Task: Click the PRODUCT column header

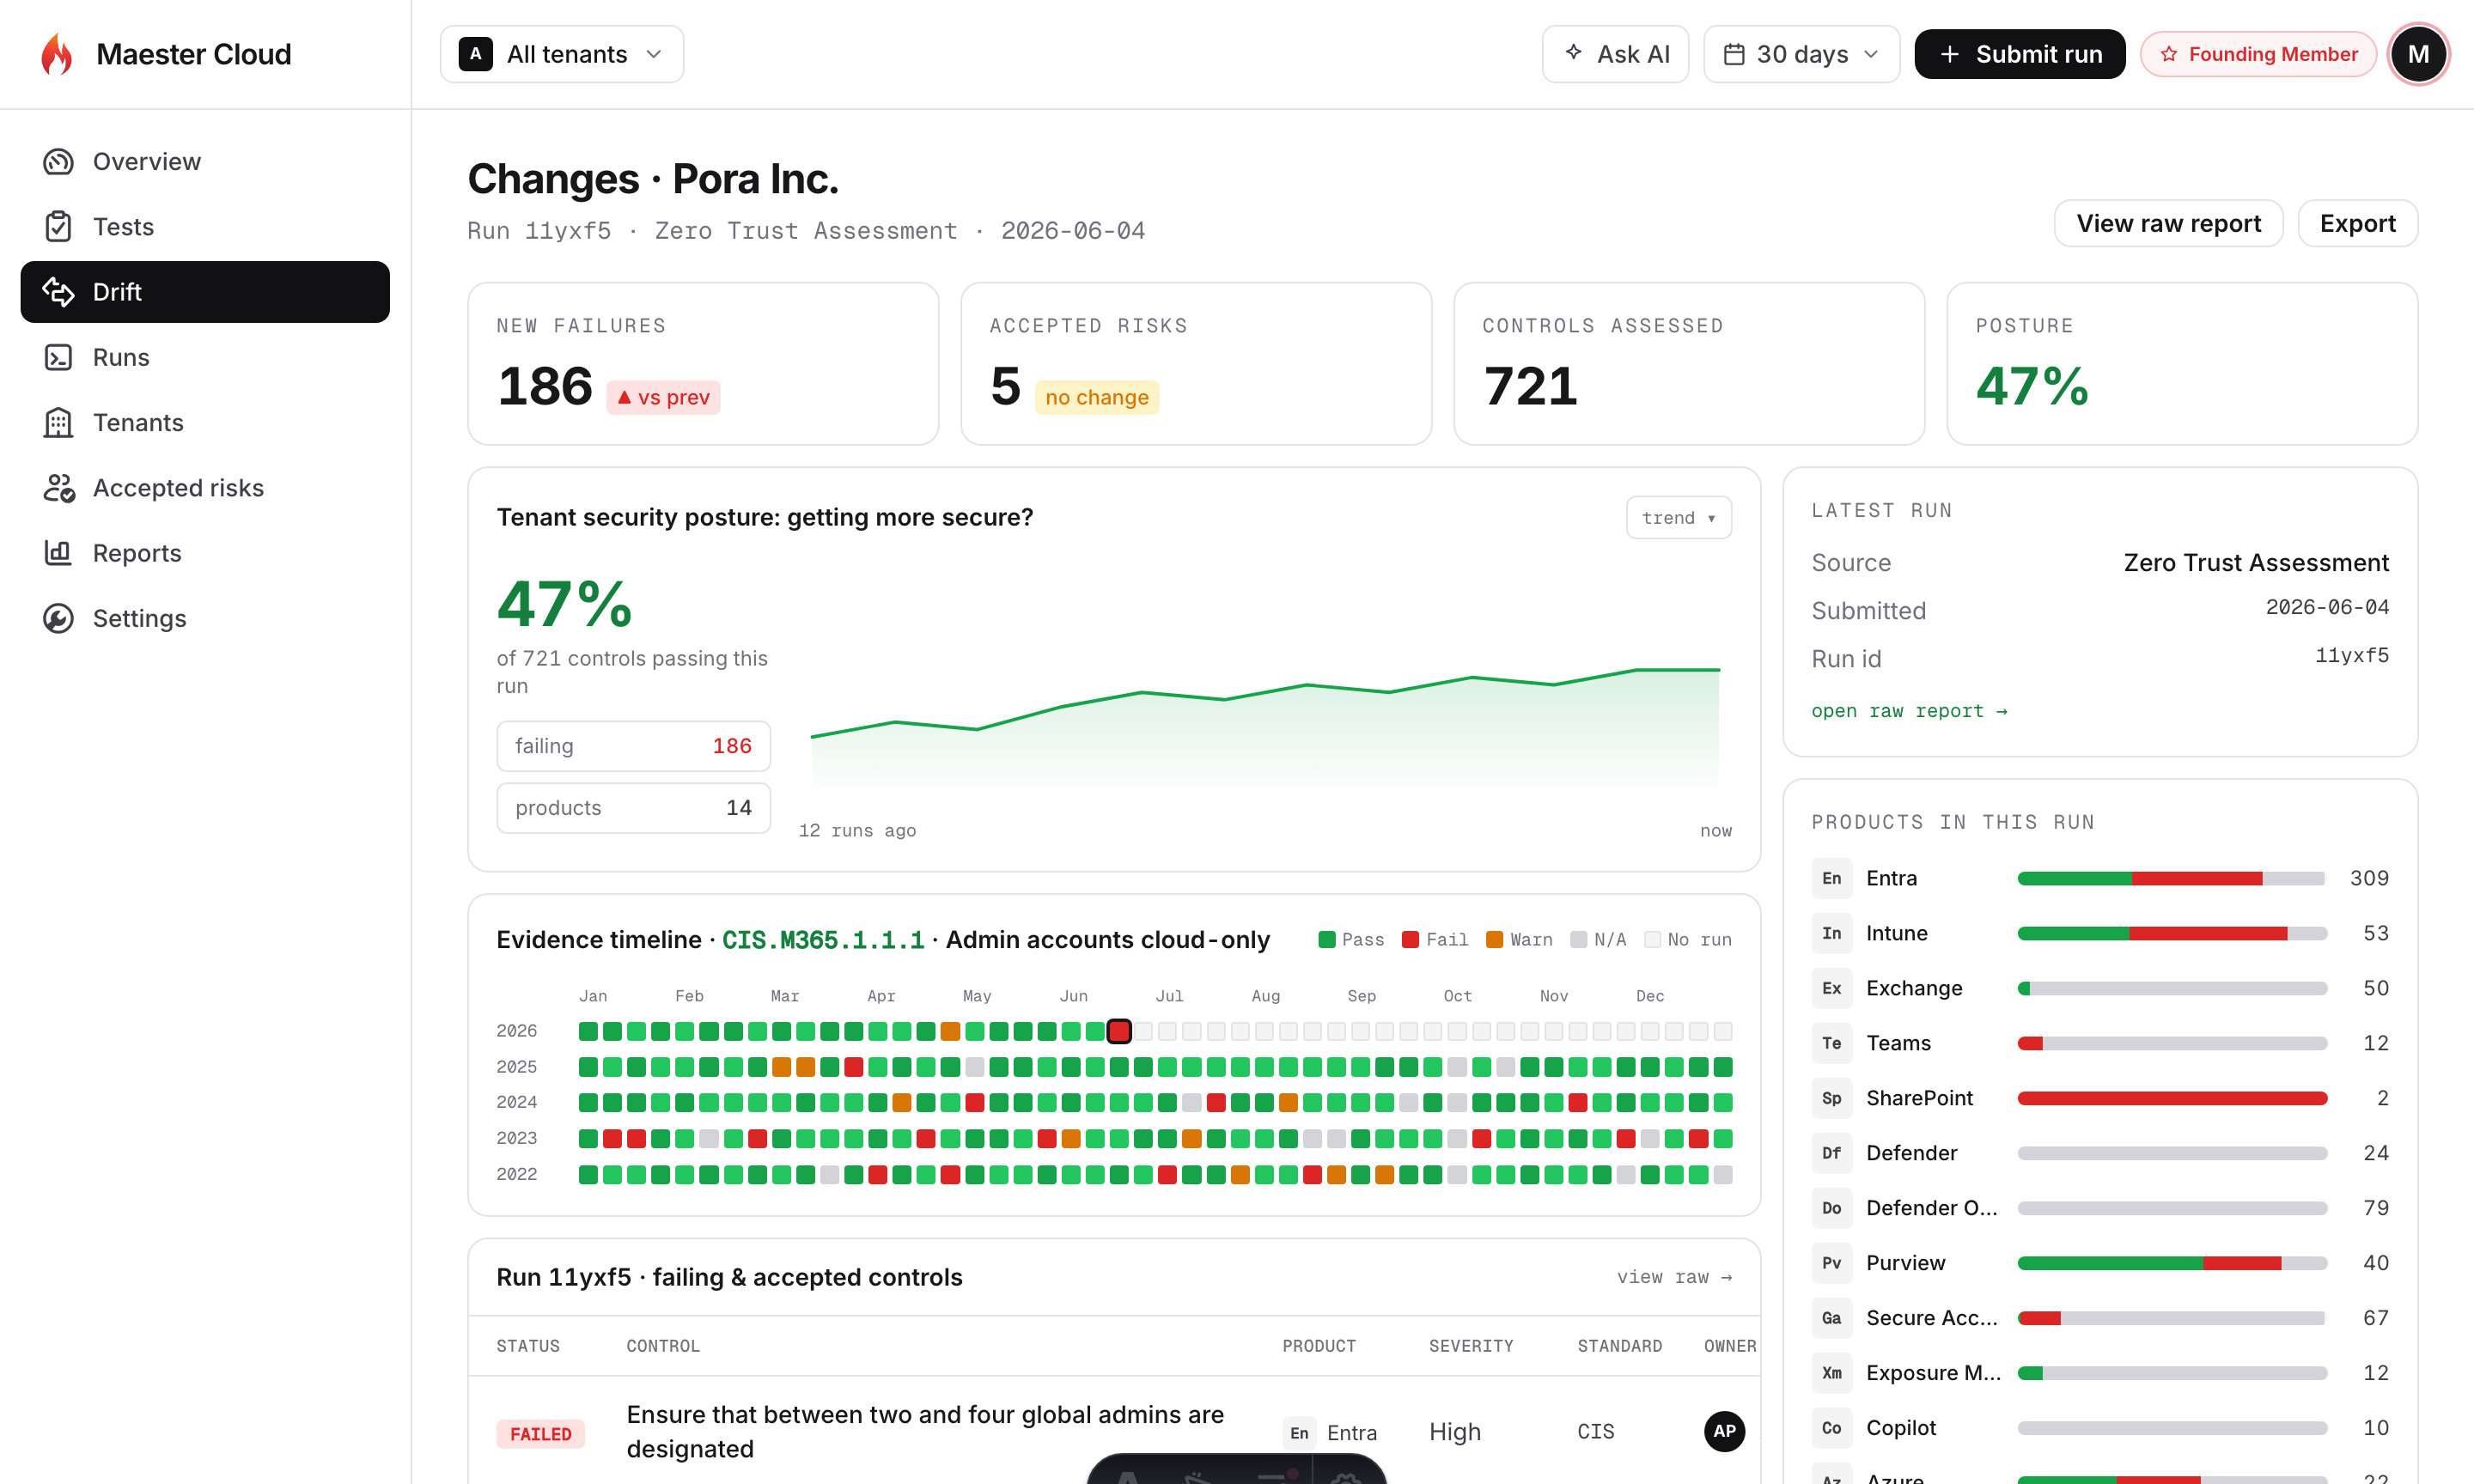Action: (x=1319, y=1346)
